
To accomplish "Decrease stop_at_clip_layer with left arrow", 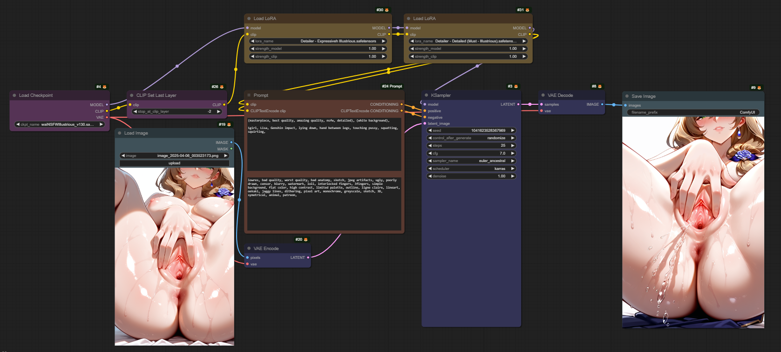I will 136,111.
